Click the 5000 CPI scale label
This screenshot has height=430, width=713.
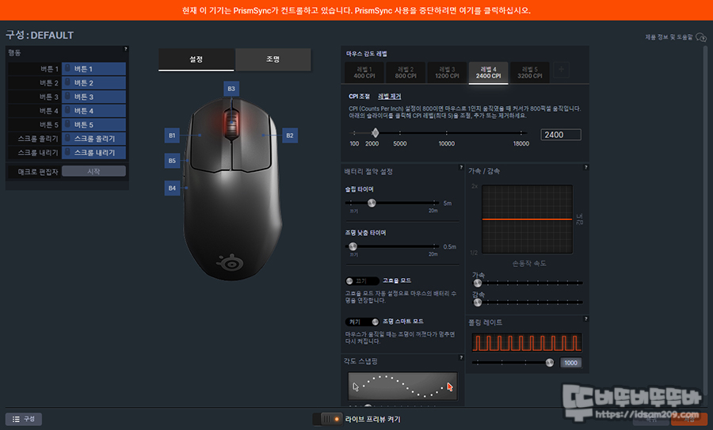point(400,143)
